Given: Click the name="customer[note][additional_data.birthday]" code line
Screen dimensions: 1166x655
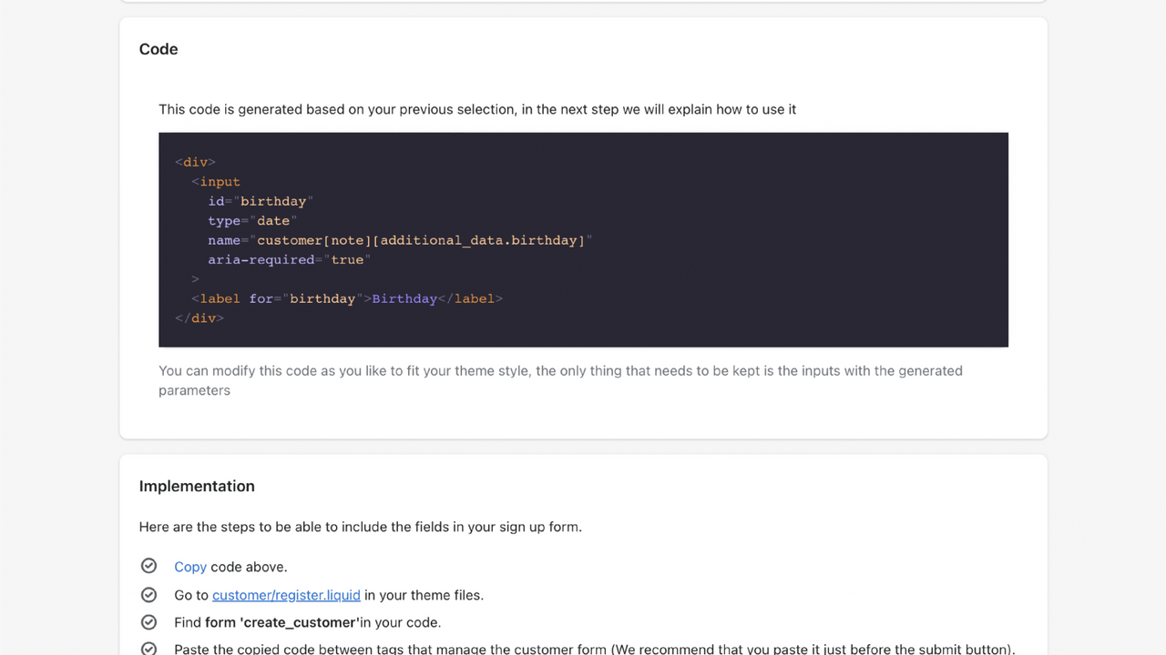Looking at the screenshot, I should tap(400, 240).
